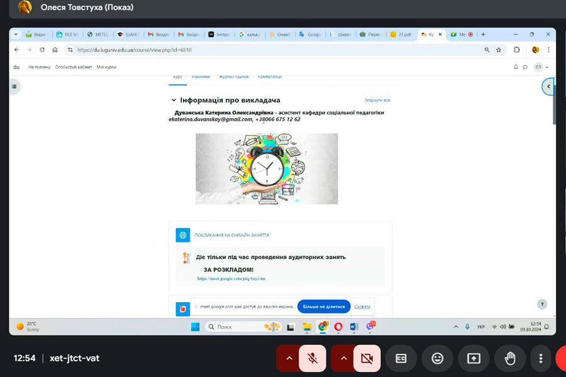Click the Згорнути все link
This screenshot has width=566, height=377.
(377, 100)
